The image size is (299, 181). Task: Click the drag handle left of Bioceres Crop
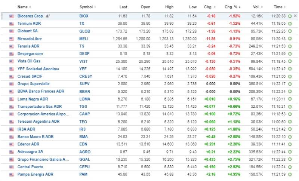3,16
